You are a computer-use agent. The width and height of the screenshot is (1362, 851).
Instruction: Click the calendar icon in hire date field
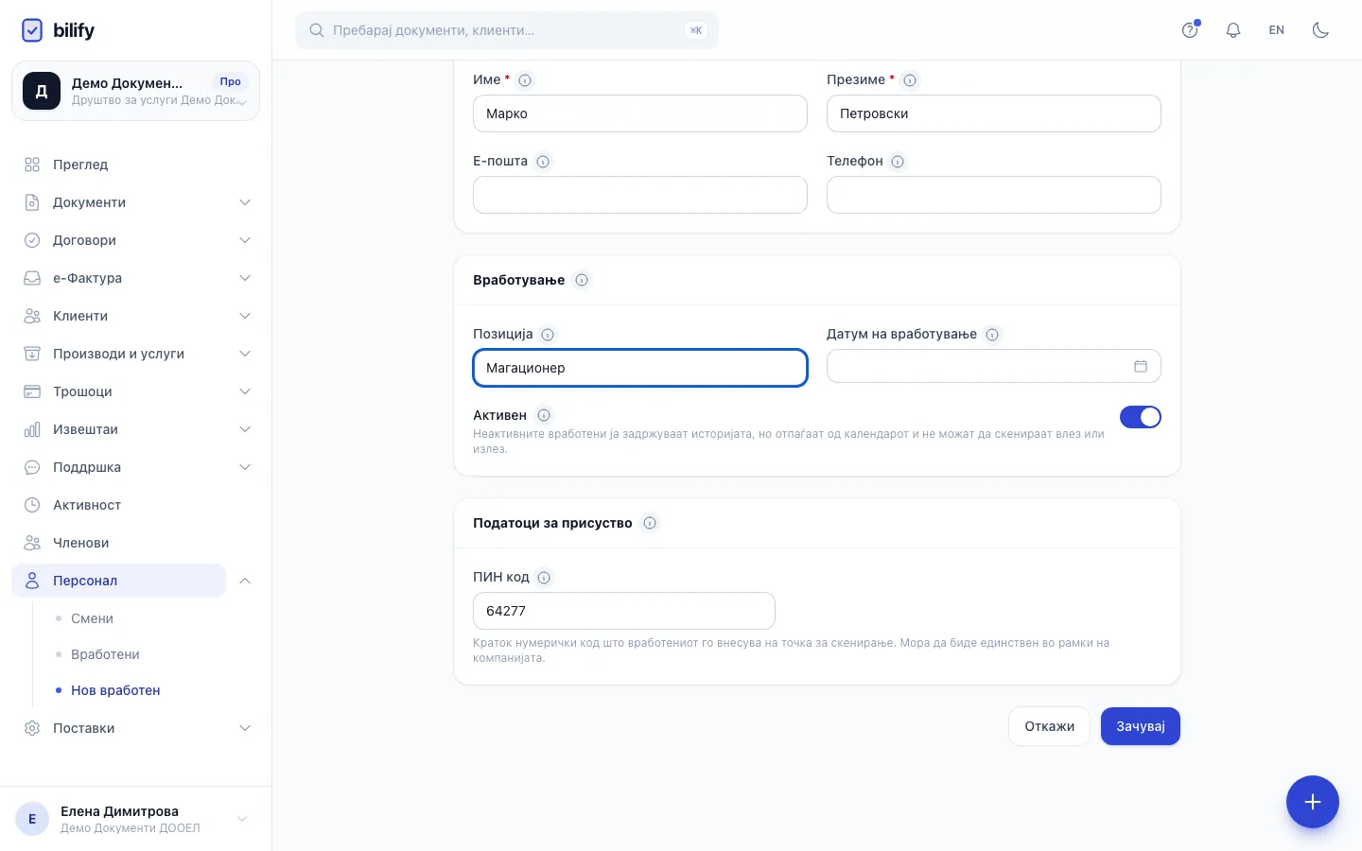point(1141,366)
